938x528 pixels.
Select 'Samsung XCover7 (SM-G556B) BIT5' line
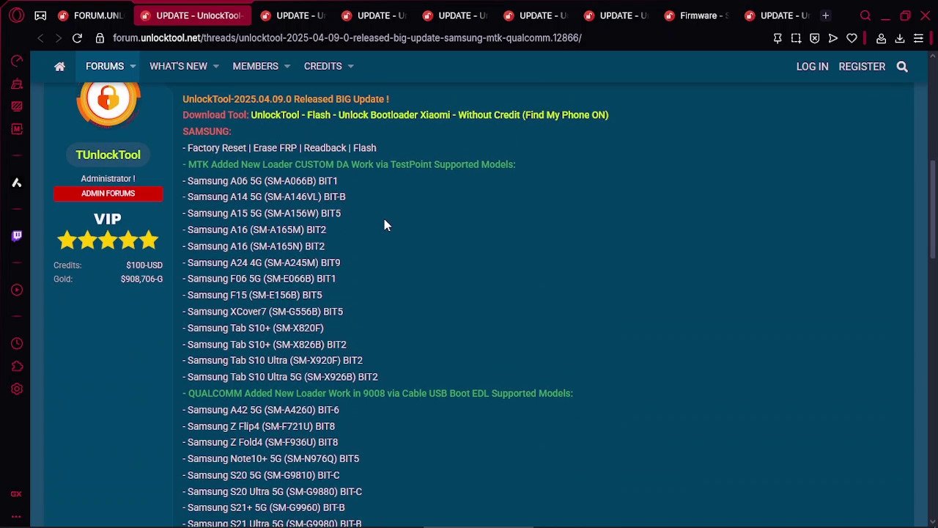pyautogui.click(x=263, y=312)
